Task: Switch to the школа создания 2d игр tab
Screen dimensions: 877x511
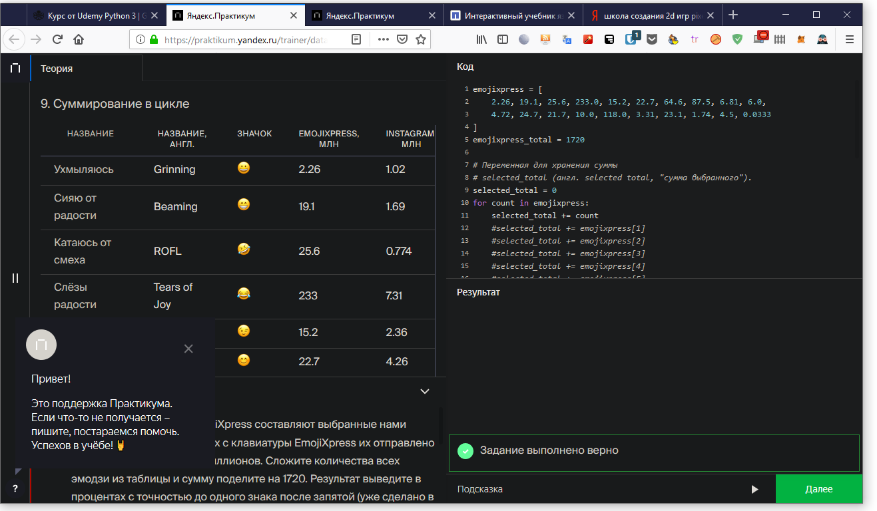Action: pyautogui.click(x=652, y=15)
